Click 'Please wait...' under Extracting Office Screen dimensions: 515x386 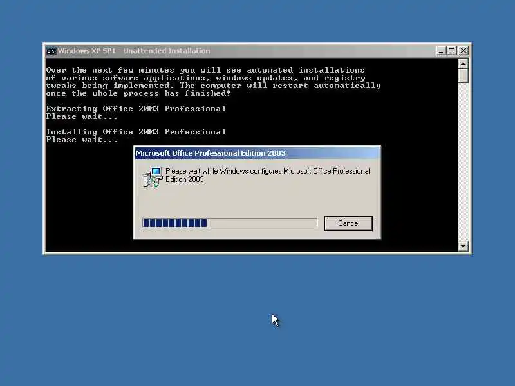point(82,116)
